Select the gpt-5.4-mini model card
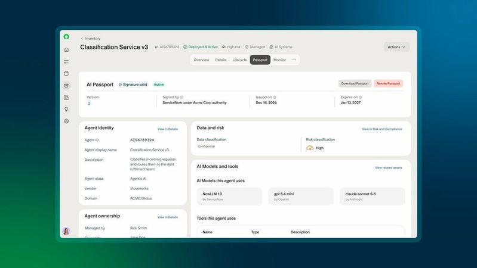477x268 pixels. tap(301, 197)
